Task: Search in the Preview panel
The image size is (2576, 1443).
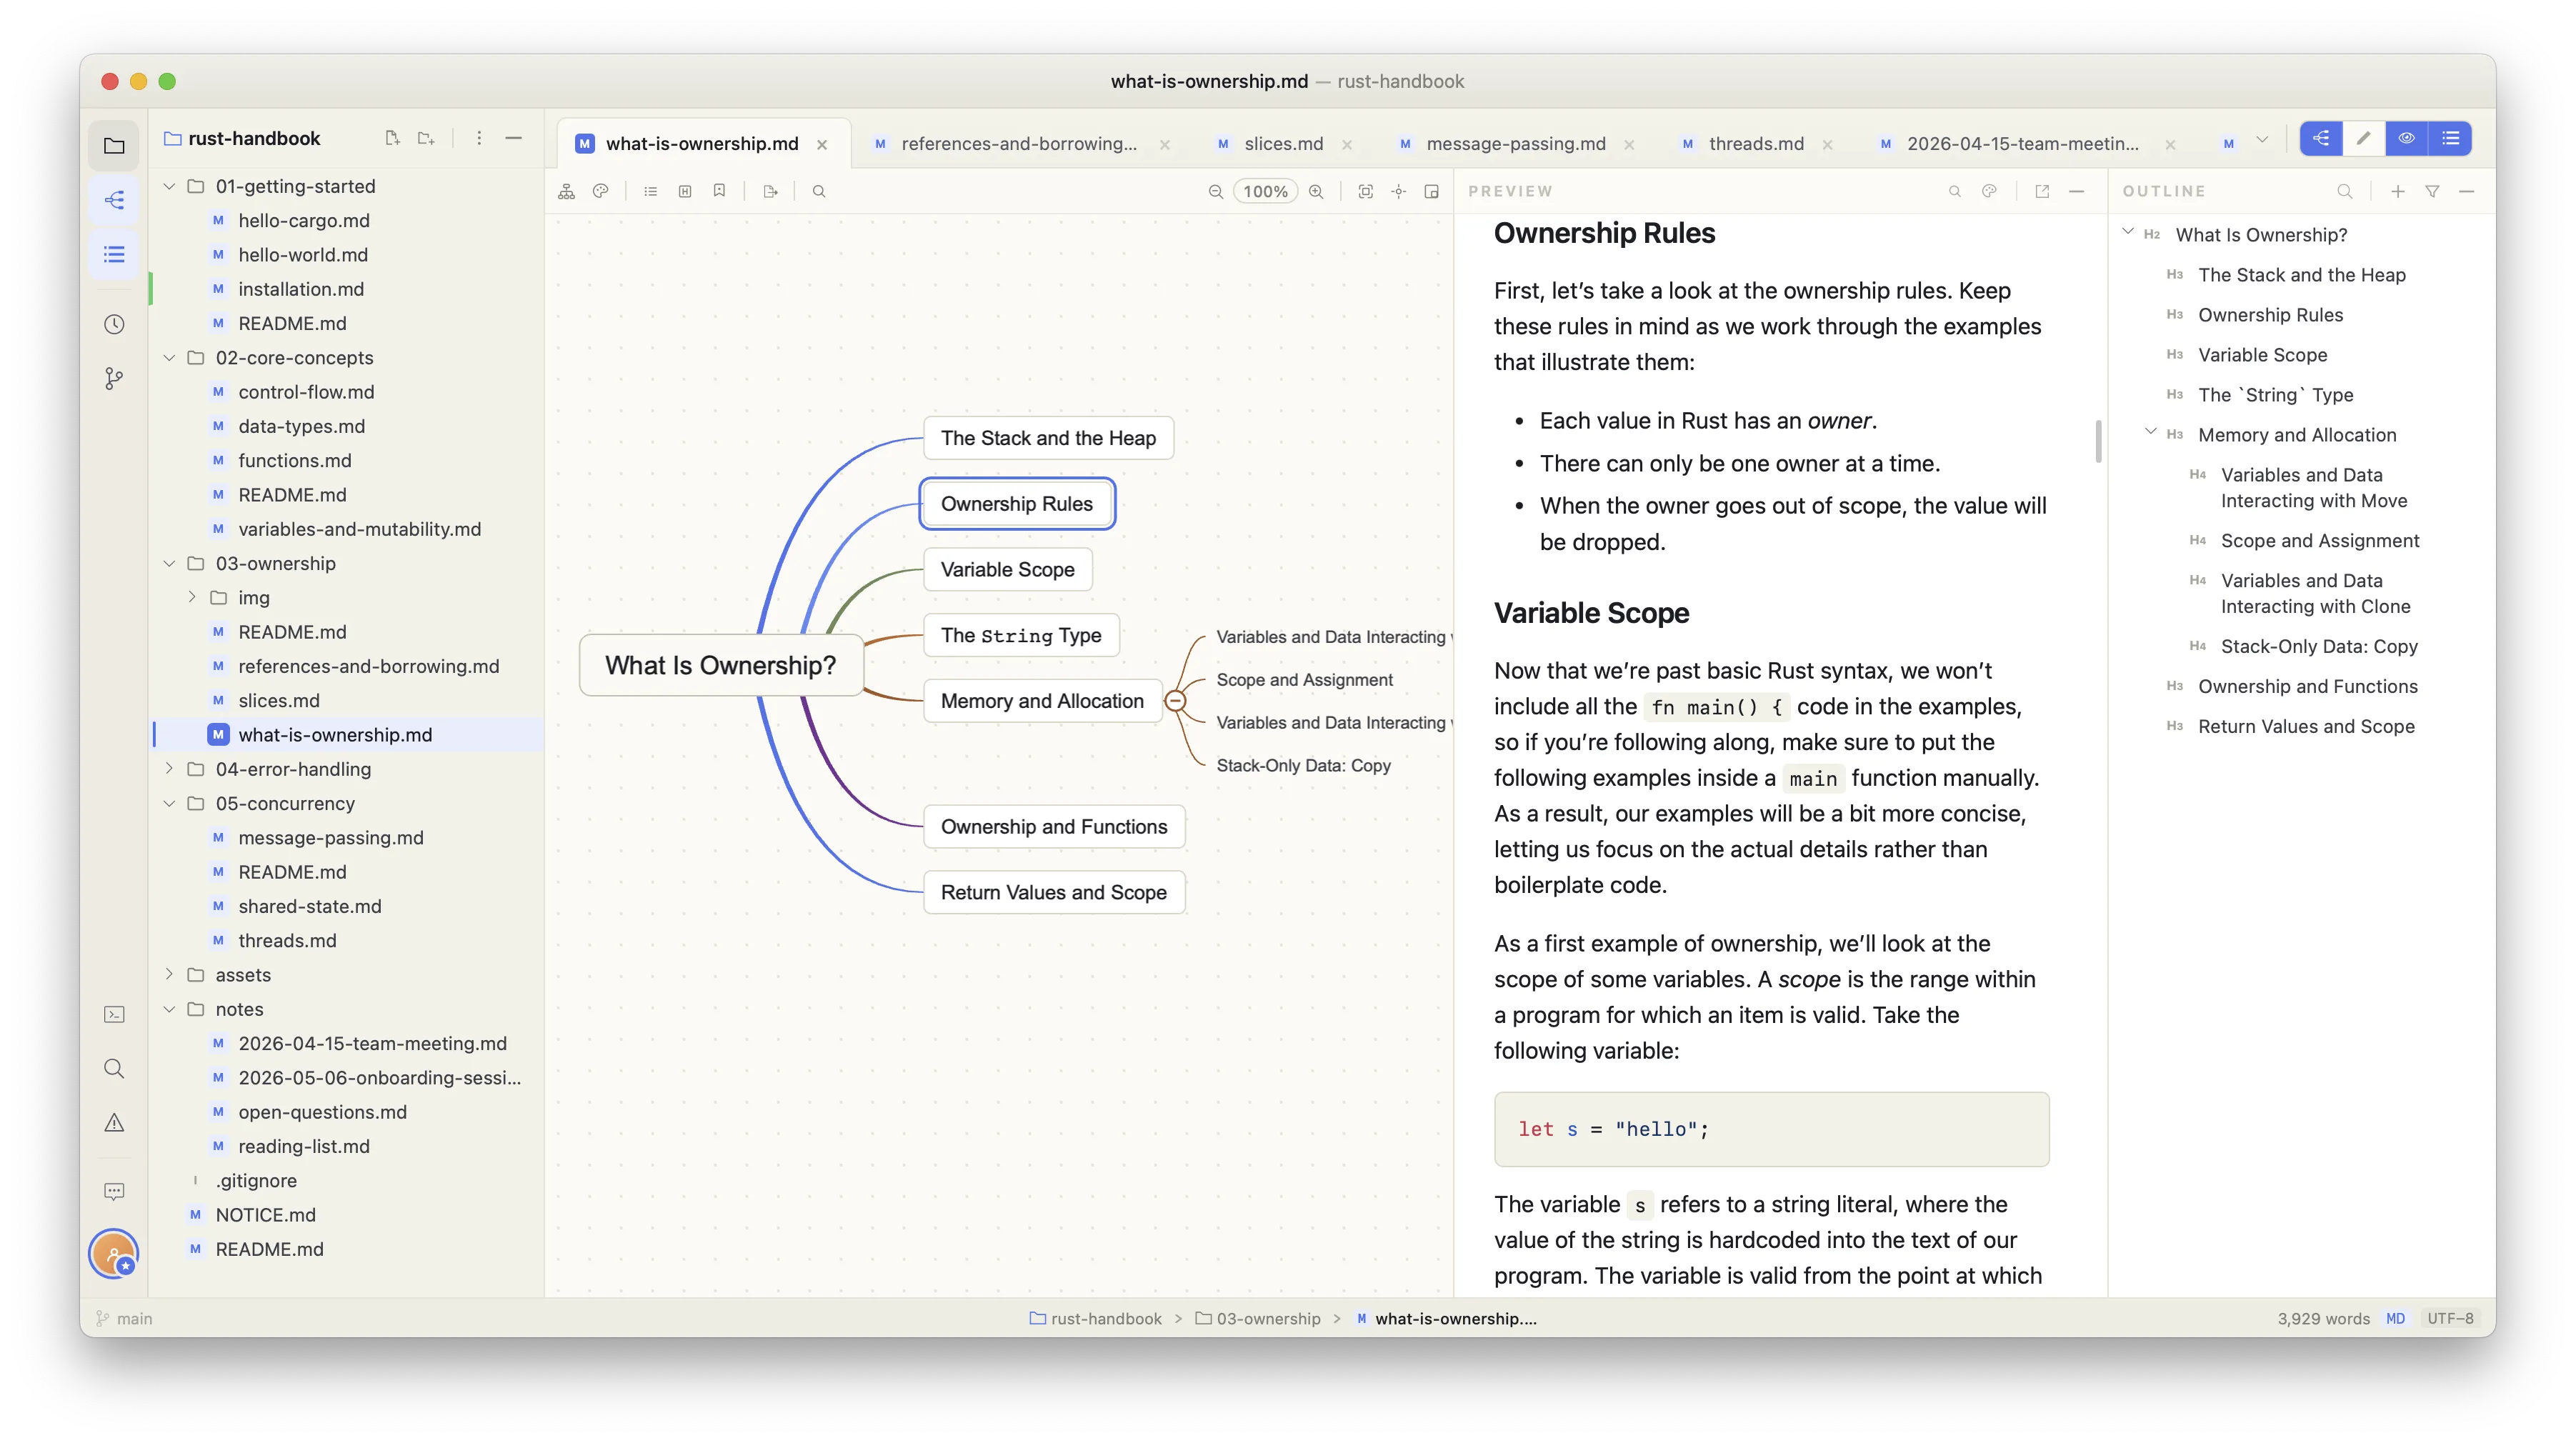Action: pos(1955,191)
